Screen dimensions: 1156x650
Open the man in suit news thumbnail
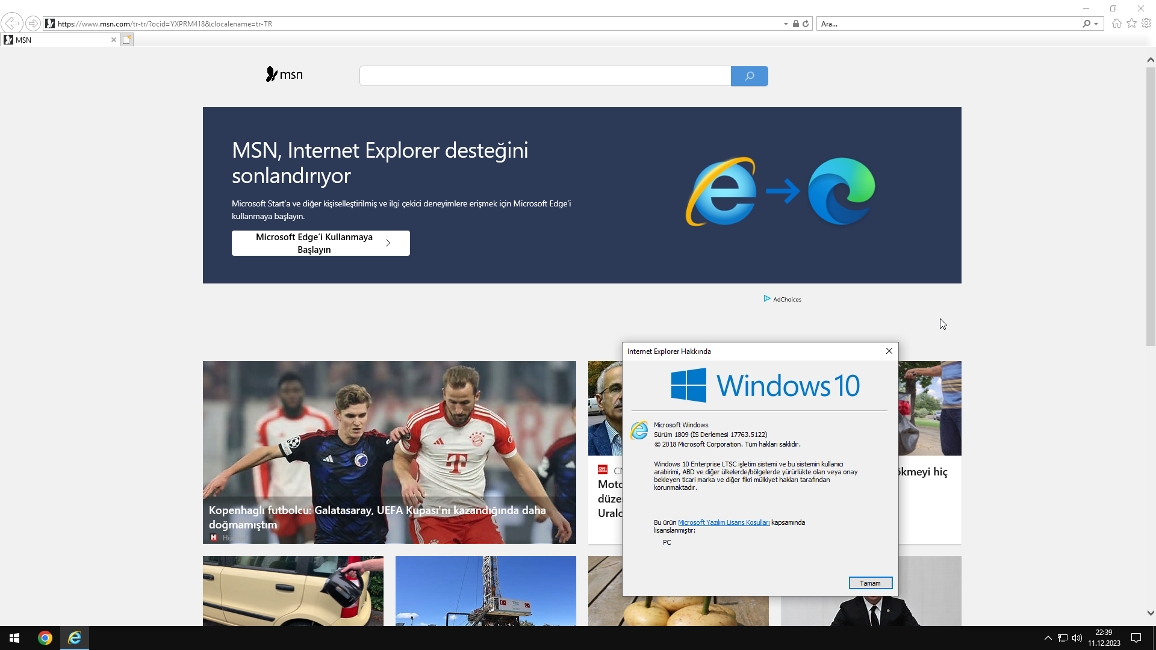(x=871, y=611)
